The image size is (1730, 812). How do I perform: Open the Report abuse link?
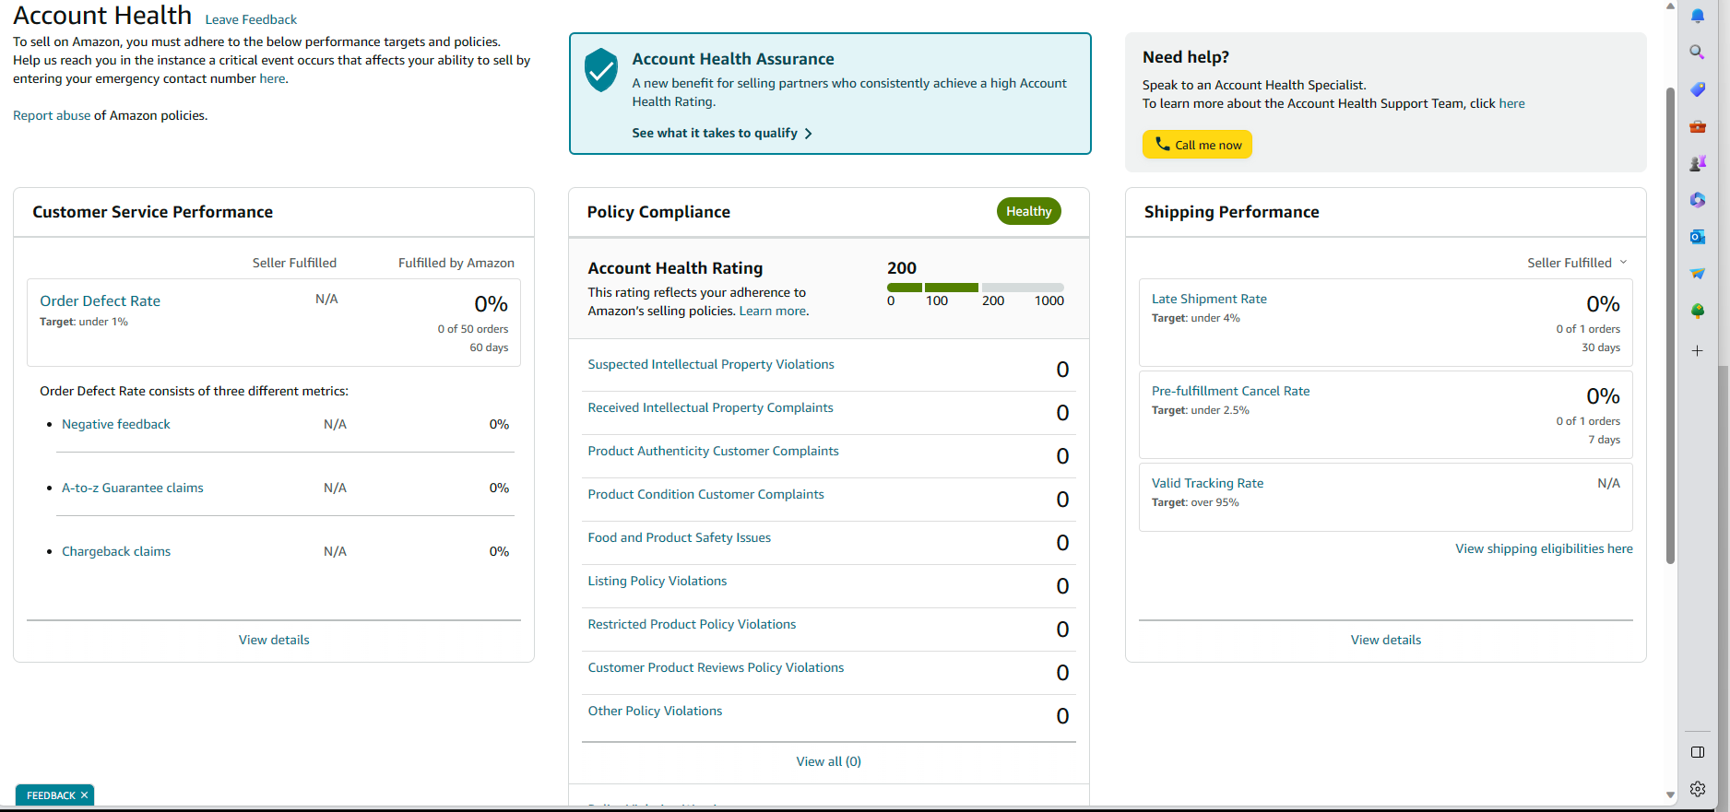point(52,115)
